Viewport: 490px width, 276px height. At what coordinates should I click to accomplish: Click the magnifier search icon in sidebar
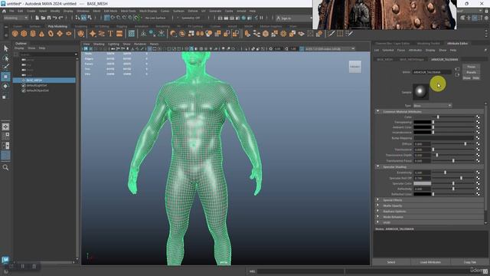[x=5, y=167]
